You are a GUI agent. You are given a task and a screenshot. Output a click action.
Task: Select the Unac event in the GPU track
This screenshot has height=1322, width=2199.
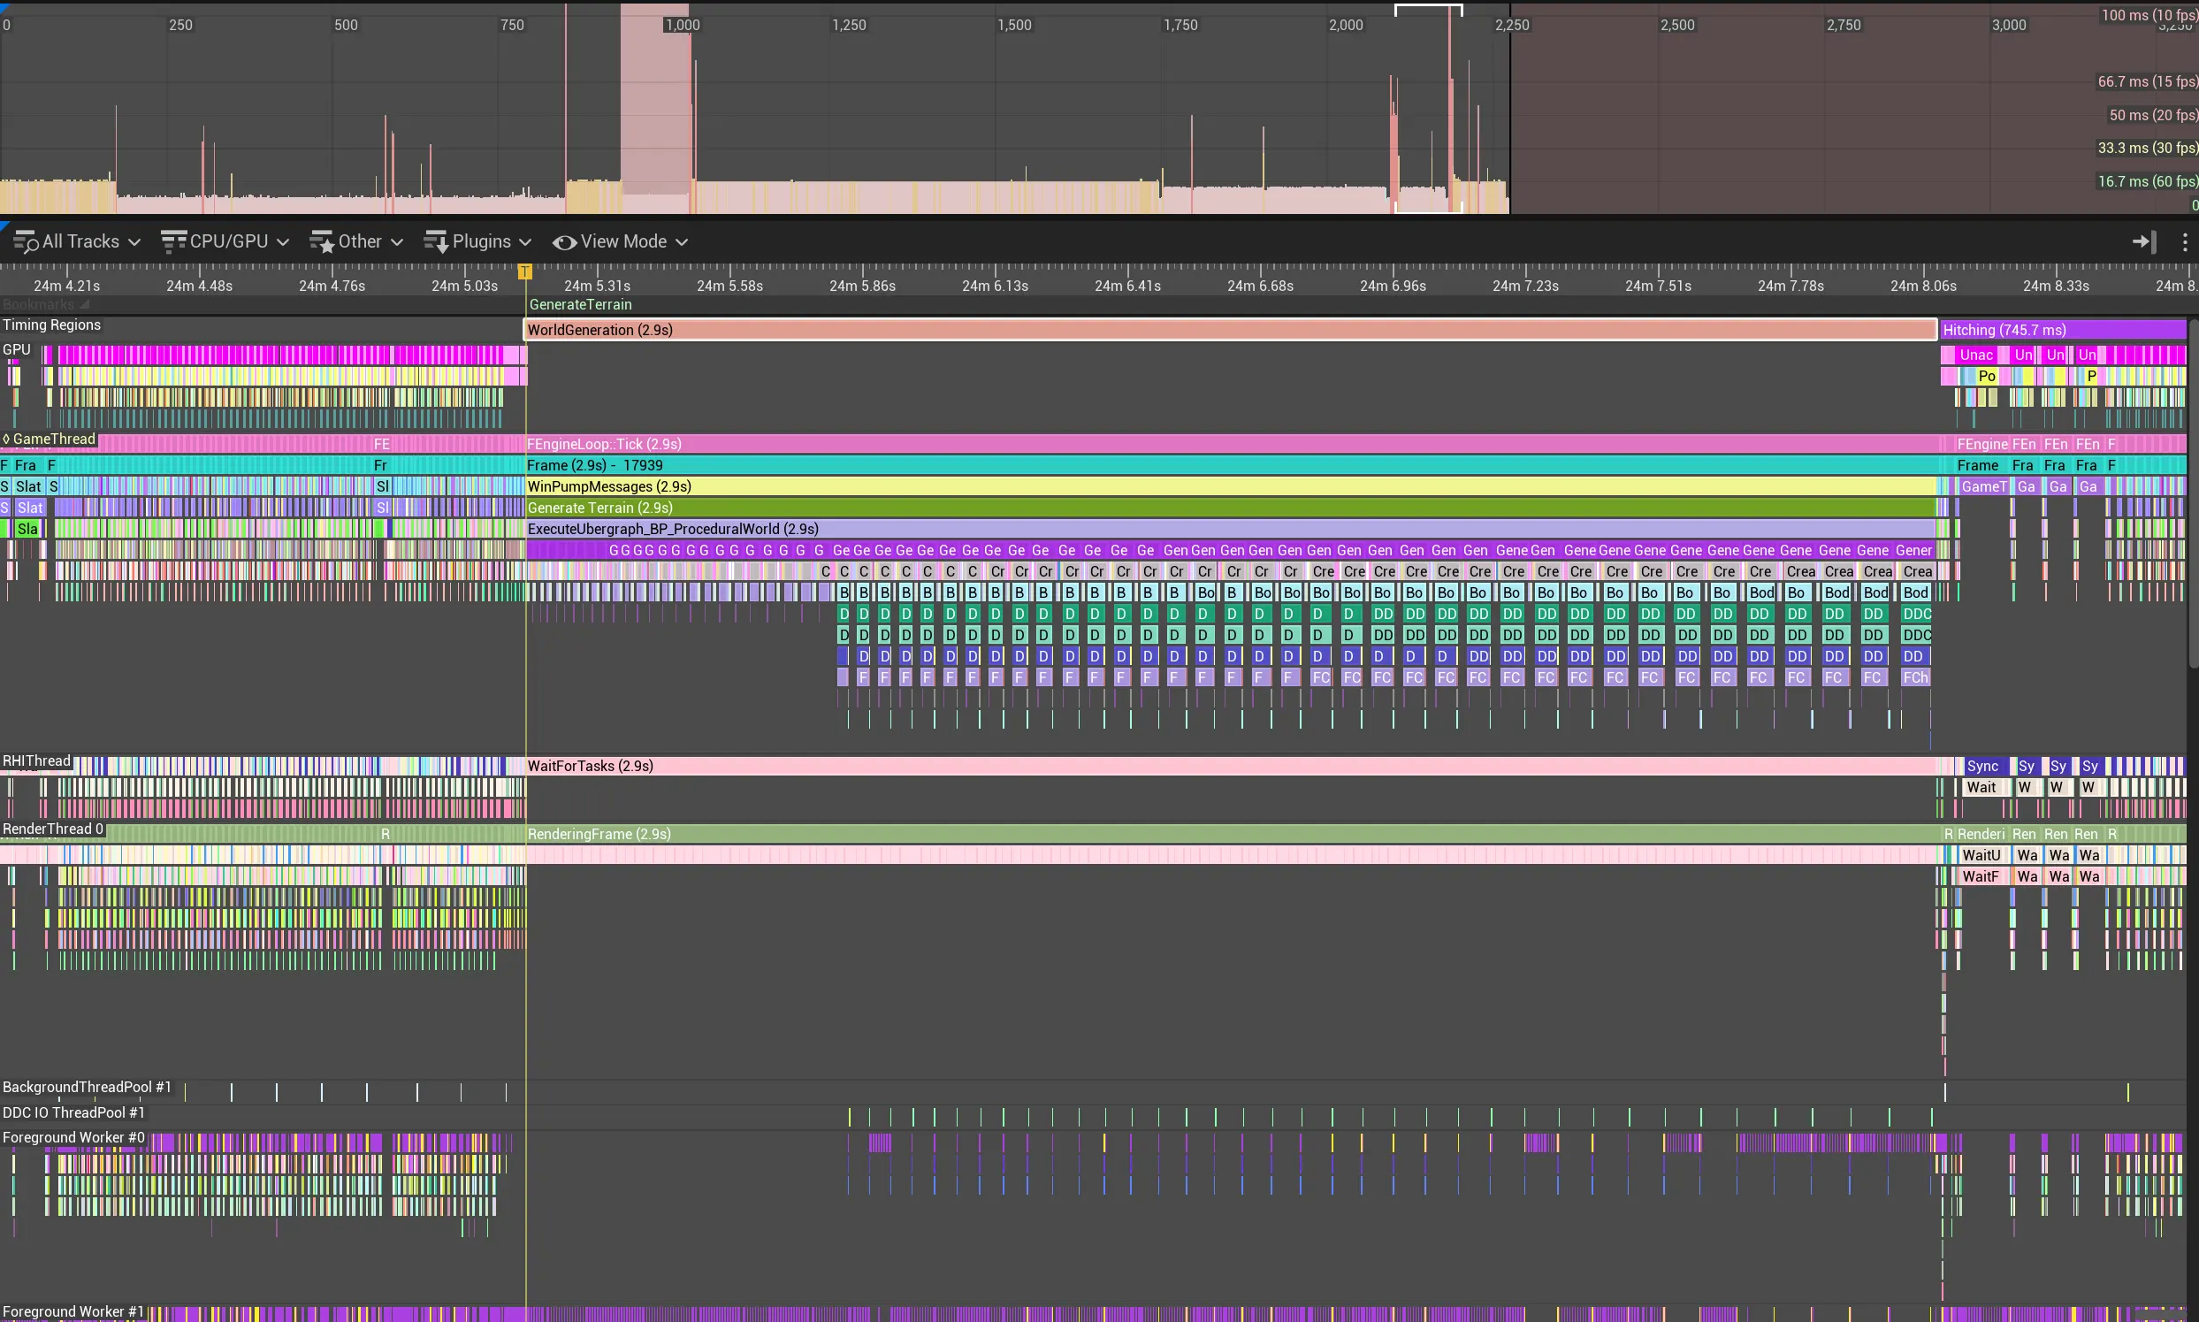pos(1976,355)
